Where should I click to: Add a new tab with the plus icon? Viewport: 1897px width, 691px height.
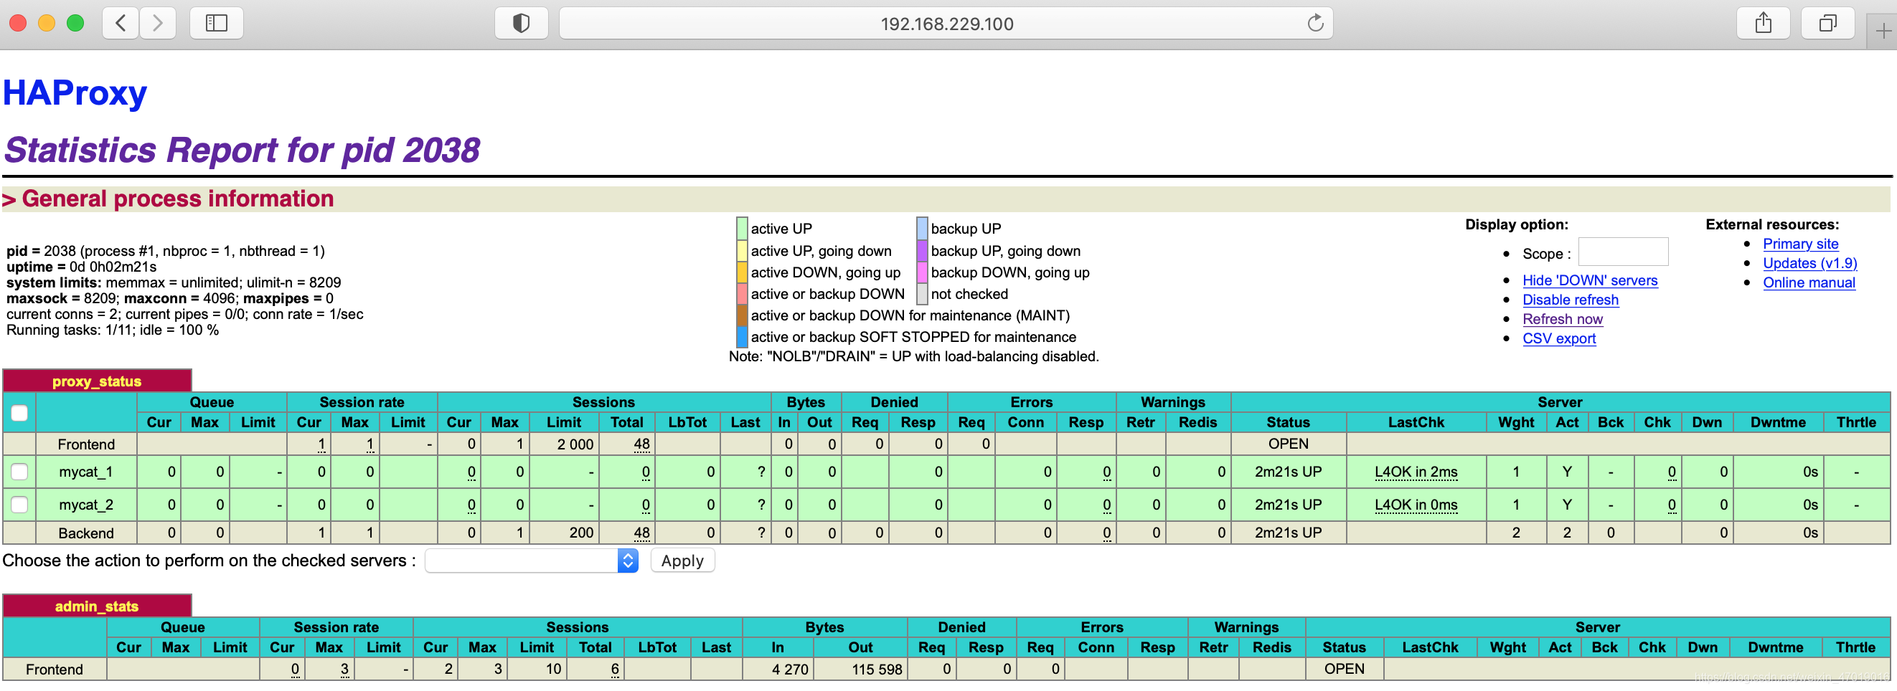1883,31
